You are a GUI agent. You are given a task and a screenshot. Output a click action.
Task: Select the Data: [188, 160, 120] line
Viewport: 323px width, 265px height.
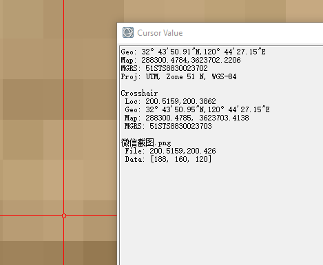(168, 159)
